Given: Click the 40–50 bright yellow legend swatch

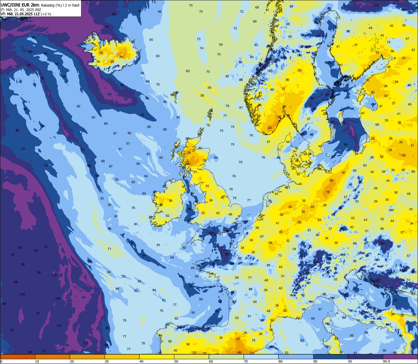Looking at the screenshot, I should (157, 357).
